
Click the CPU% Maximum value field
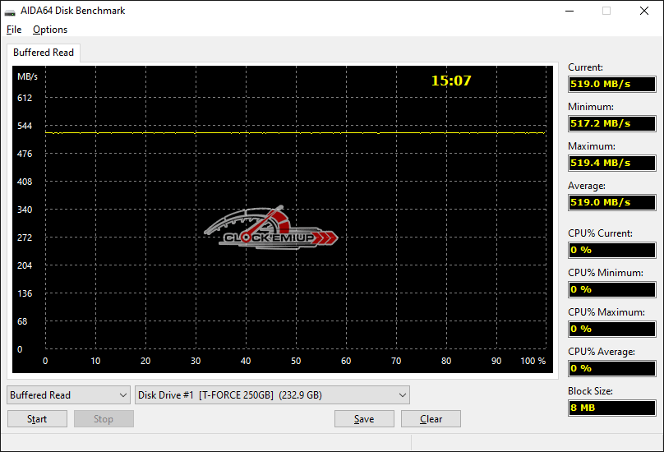tap(612, 329)
